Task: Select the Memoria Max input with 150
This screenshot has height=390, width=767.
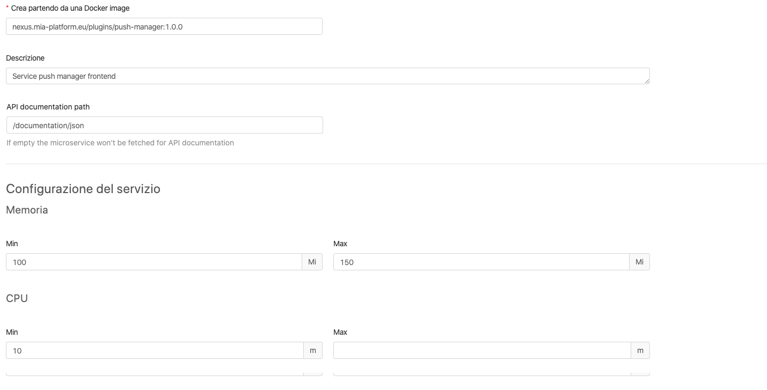Action: pyautogui.click(x=481, y=262)
